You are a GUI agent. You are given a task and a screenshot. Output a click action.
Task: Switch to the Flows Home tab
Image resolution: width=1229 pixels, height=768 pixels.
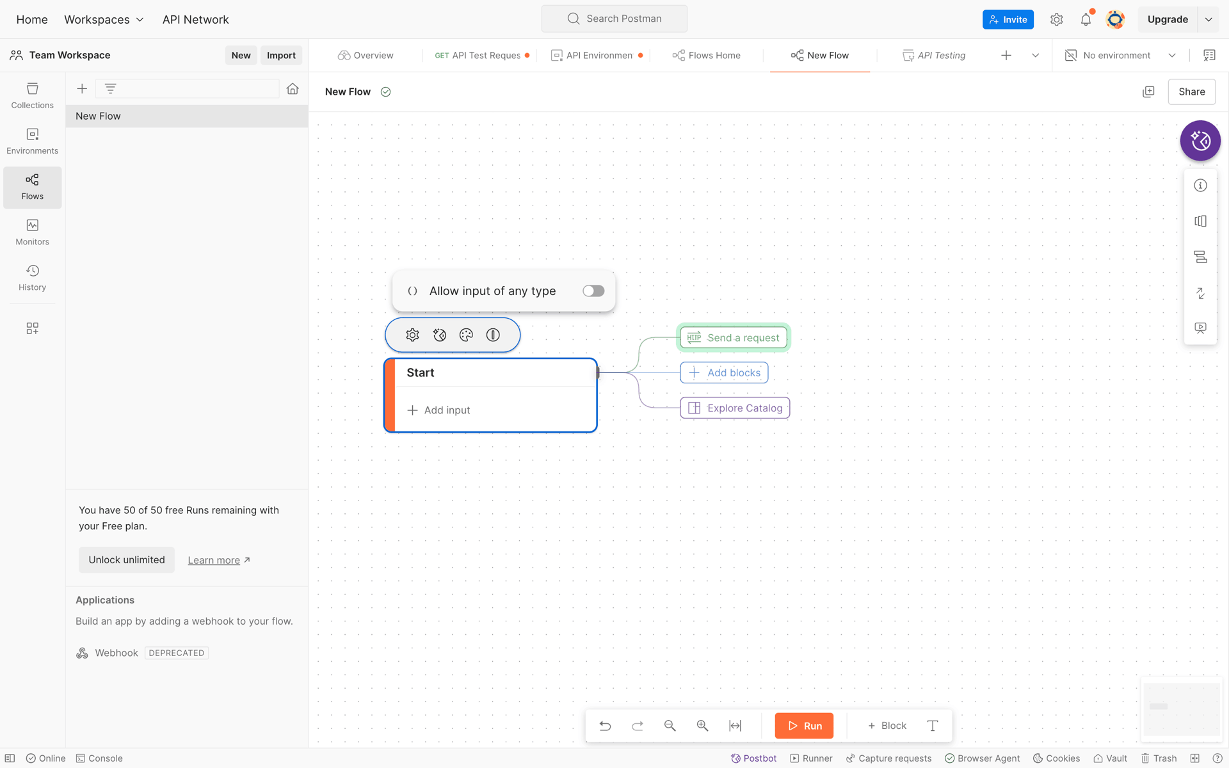707,56
